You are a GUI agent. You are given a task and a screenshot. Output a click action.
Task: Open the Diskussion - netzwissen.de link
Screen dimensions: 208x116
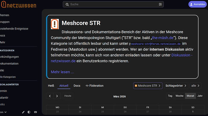(182, 55)
